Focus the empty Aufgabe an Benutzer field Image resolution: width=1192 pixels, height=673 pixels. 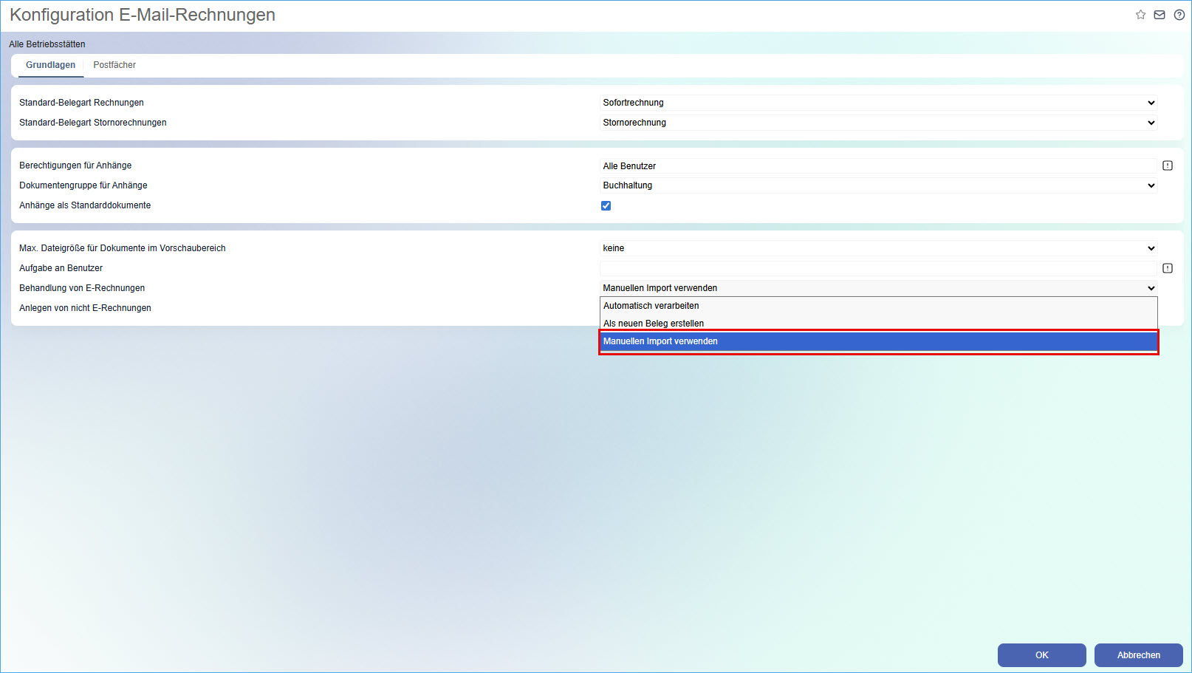[879, 268]
